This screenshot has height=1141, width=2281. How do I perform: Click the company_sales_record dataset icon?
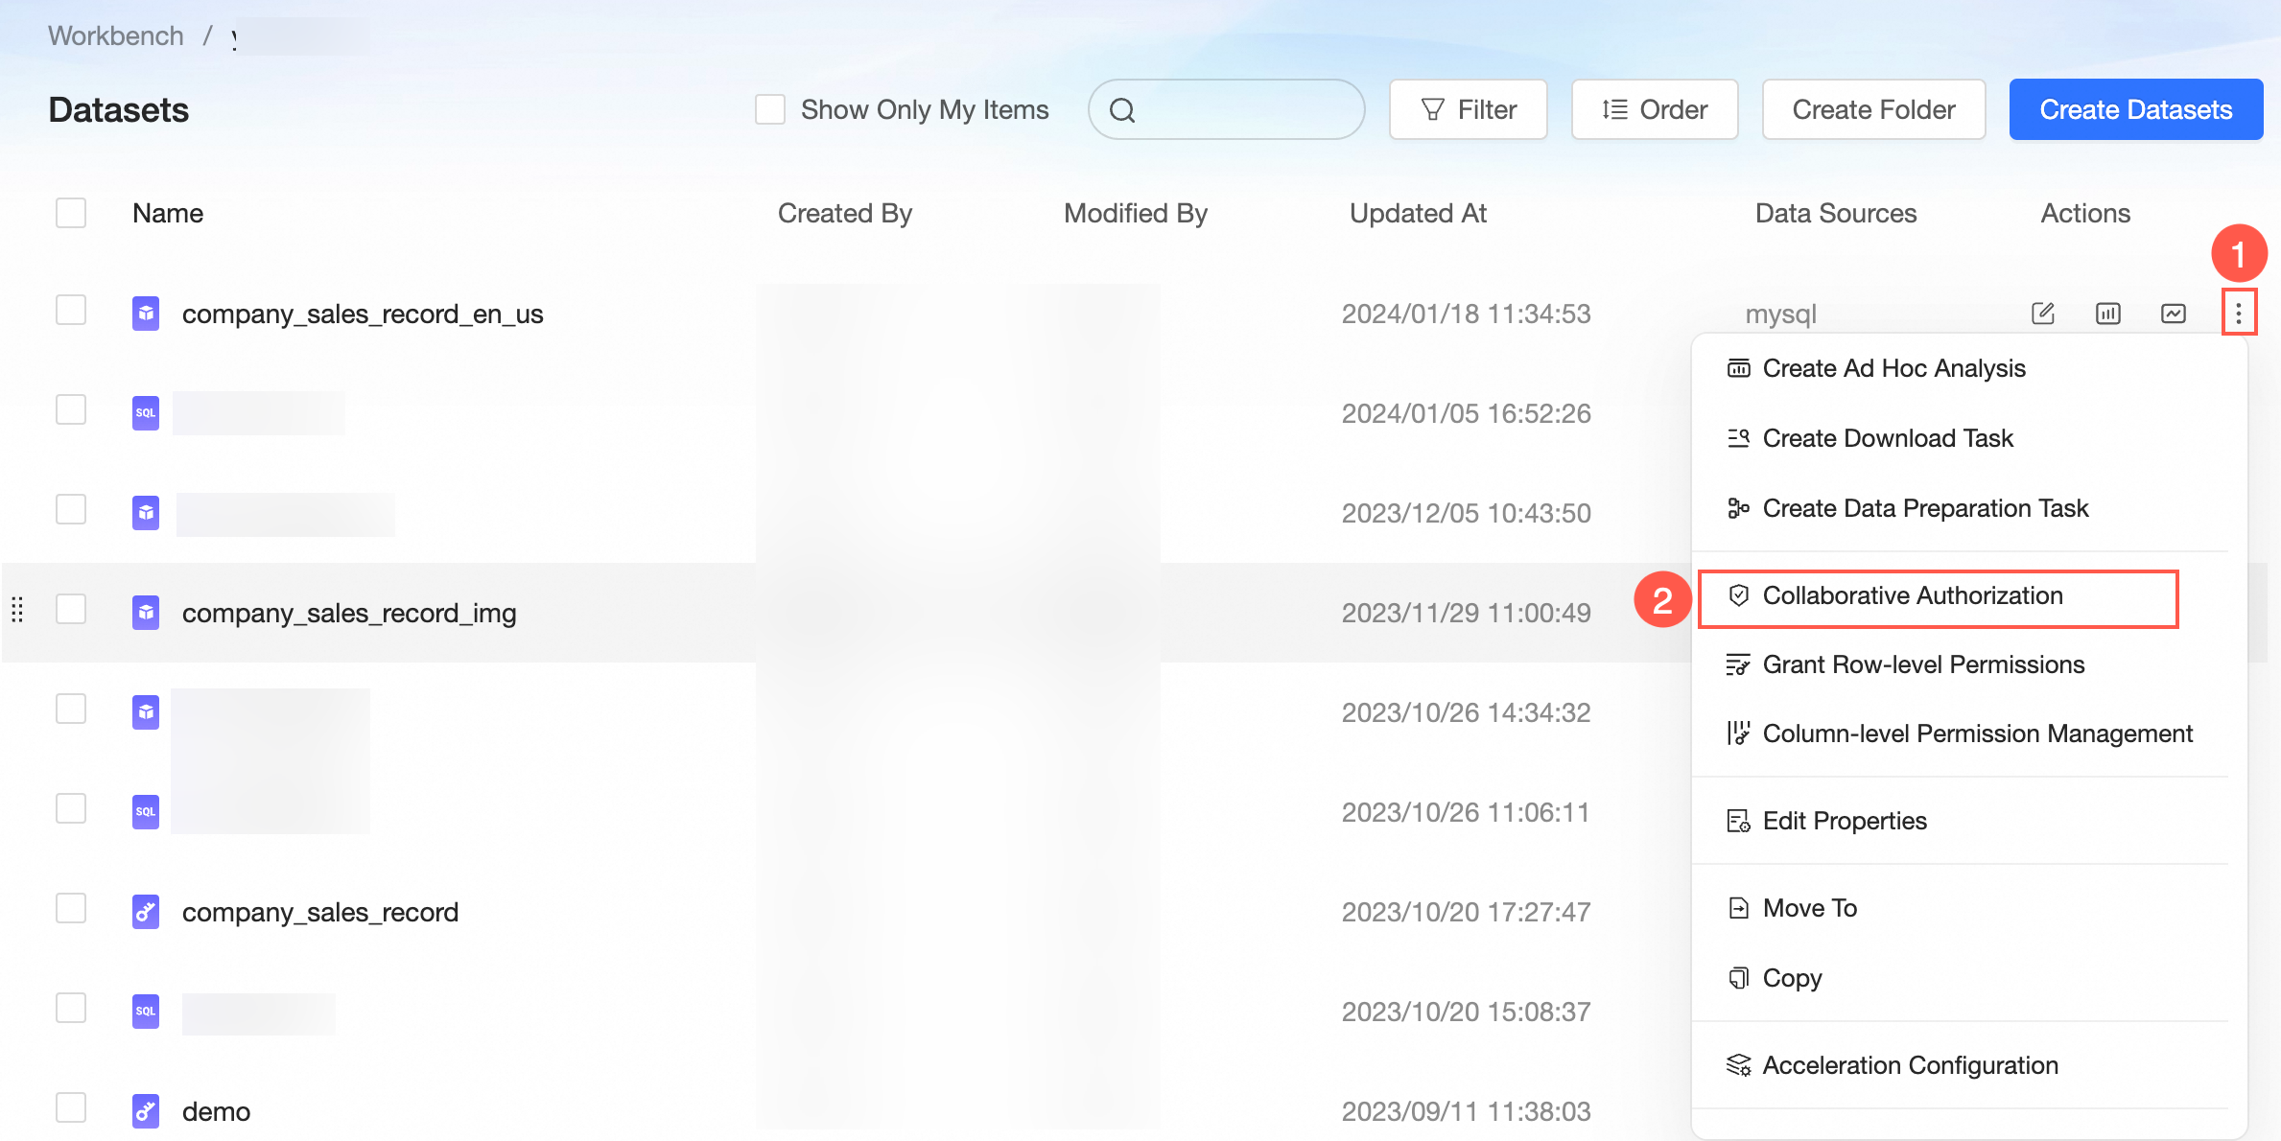[x=146, y=911]
